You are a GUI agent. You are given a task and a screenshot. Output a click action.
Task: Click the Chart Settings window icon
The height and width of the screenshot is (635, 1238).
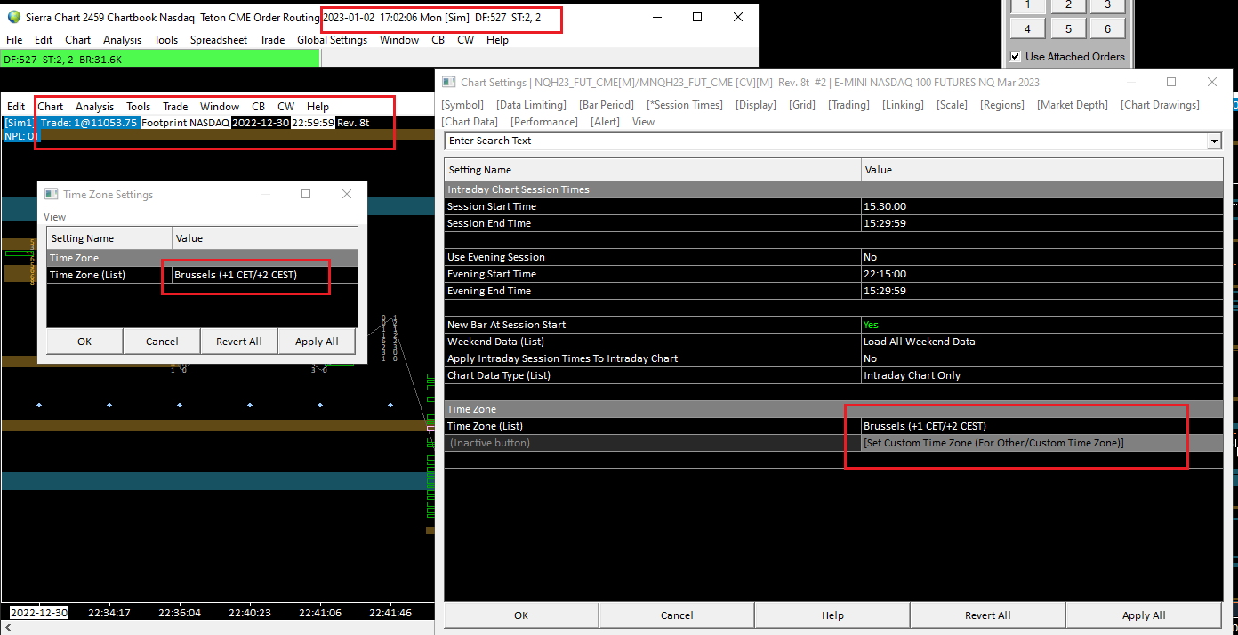click(x=449, y=82)
